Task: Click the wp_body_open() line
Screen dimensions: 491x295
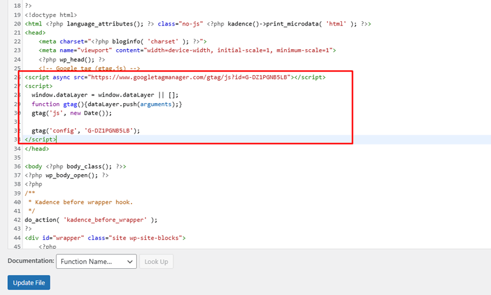Action: pos(67,175)
